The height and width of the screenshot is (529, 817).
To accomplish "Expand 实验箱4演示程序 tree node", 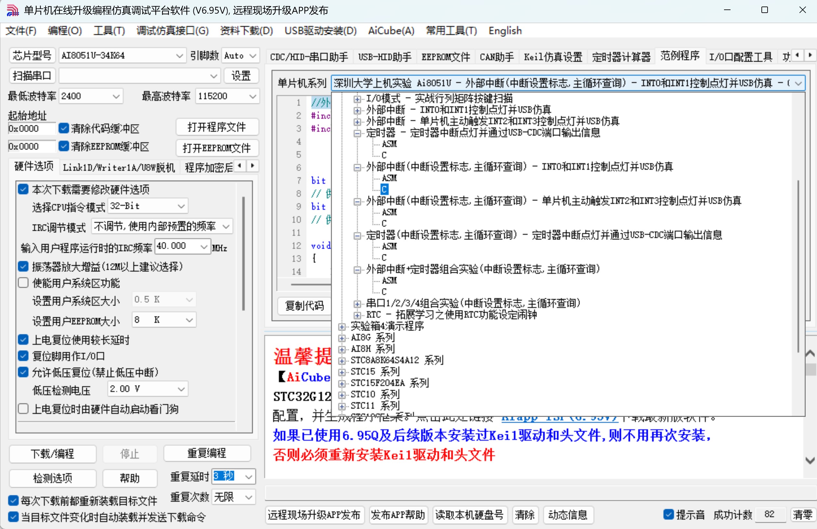I will tap(342, 326).
